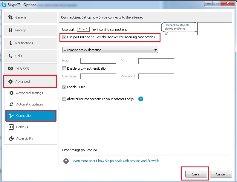Image resolution: width=237 pixels, height=182 pixels.
Task: Click the chat bubble icon beside IM & SMS
Action: pos(10,69)
